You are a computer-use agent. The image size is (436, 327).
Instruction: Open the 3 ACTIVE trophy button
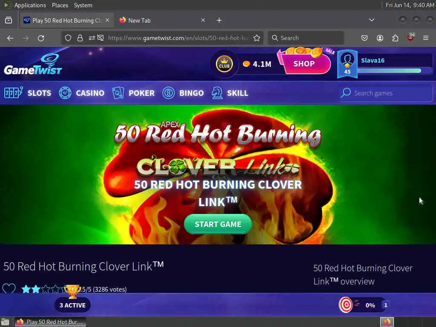(x=72, y=305)
